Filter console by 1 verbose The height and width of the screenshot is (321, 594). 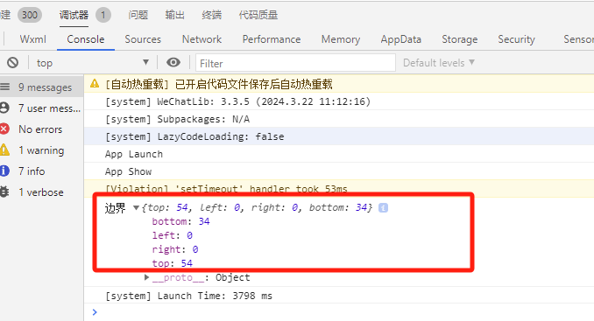pyautogui.click(x=42, y=192)
